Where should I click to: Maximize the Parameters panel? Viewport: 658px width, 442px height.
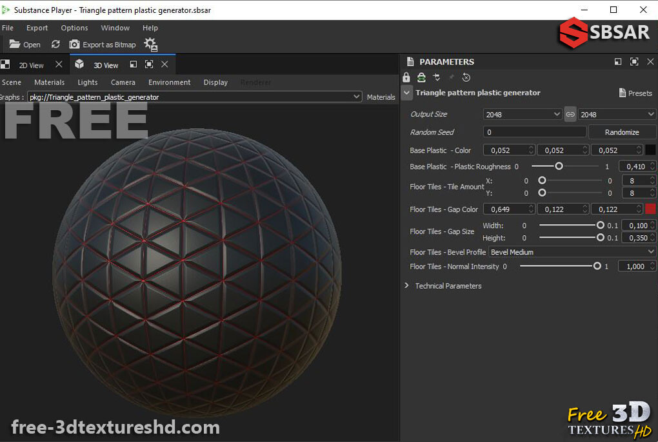[634, 62]
